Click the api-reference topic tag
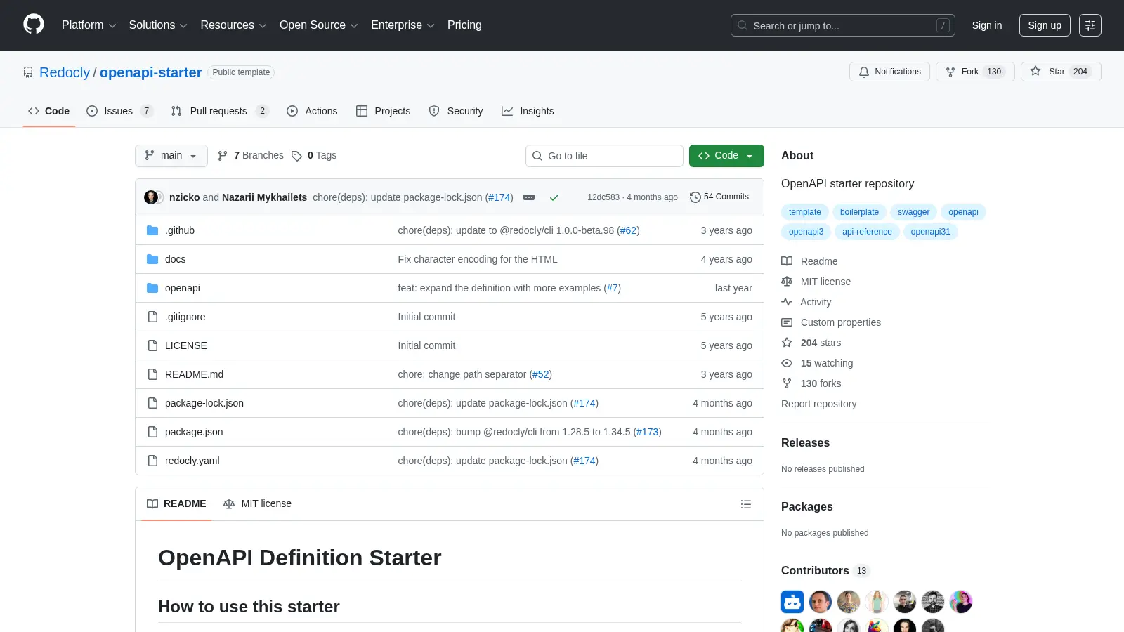The image size is (1124, 632). pyautogui.click(x=867, y=232)
